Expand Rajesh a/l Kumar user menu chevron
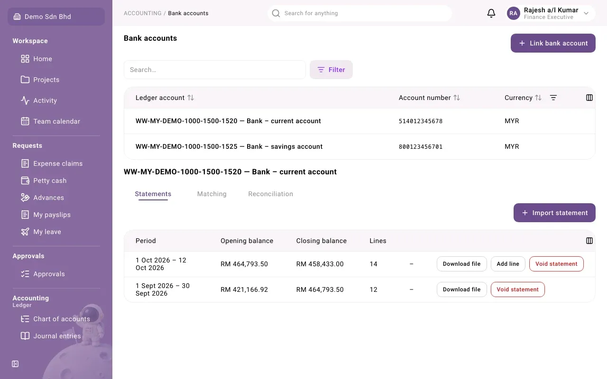 click(x=586, y=13)
